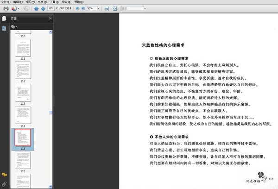Click the Attachments paperclip icon in the sidebar

point(4,184)
